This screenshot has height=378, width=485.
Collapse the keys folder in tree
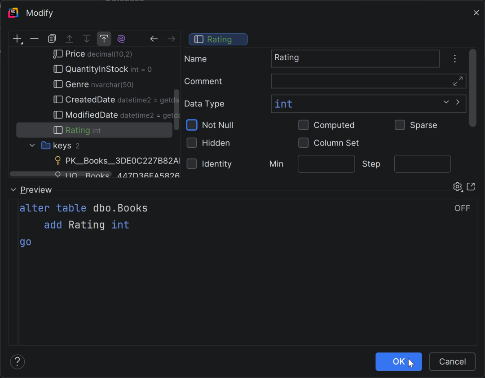click(32, 145)
